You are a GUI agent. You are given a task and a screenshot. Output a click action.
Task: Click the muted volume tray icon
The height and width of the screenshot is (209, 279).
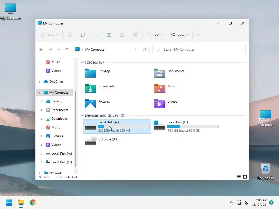[x=246, y=202]
